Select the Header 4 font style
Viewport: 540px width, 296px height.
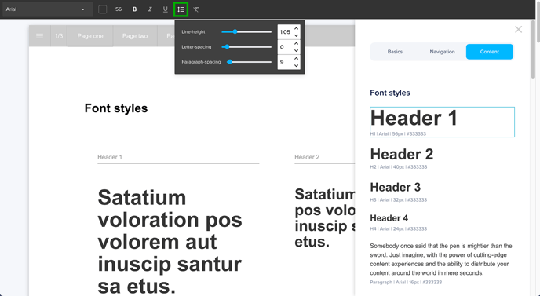[389, 218]
